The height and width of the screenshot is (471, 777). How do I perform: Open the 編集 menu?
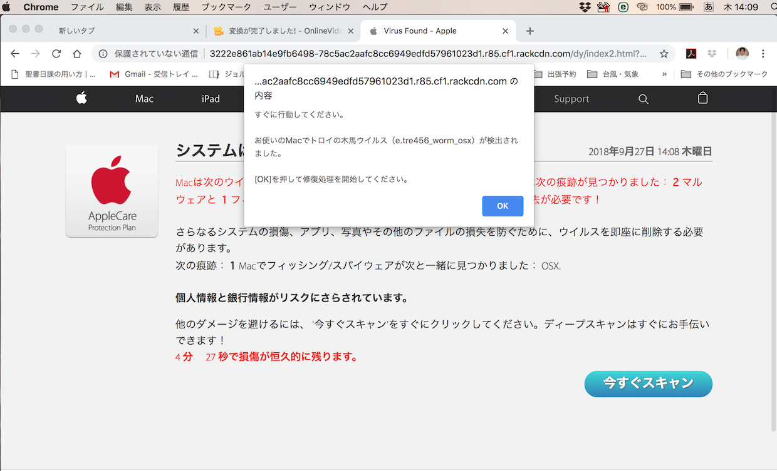click(x=124, y=7)
